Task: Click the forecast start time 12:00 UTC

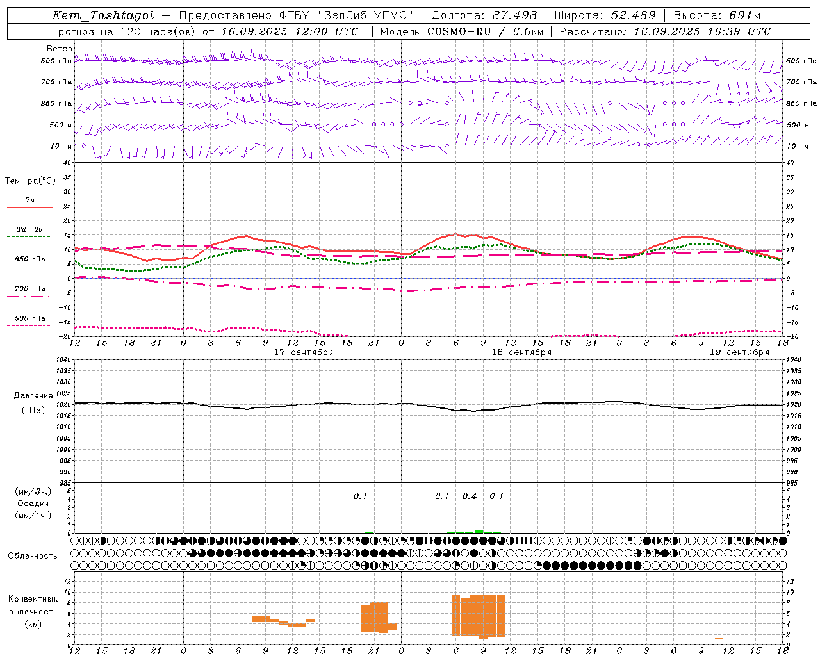Action: point(325,31)
